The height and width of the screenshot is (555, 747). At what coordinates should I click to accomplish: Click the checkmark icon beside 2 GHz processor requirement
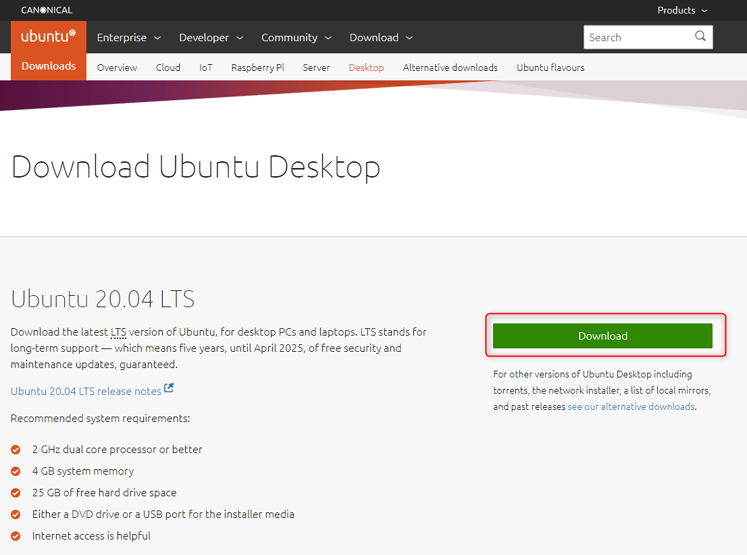click(16, 449)
